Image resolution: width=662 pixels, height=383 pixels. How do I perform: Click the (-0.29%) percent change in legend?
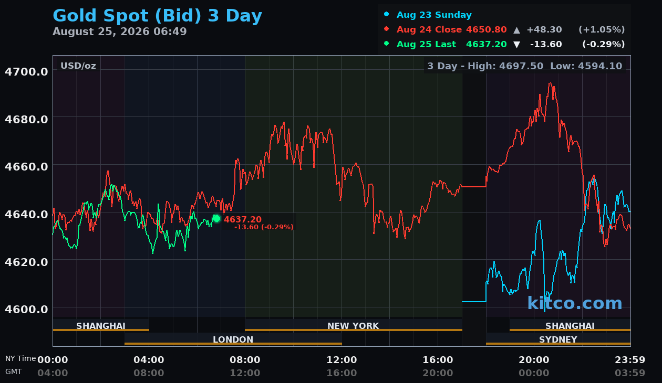603,44
